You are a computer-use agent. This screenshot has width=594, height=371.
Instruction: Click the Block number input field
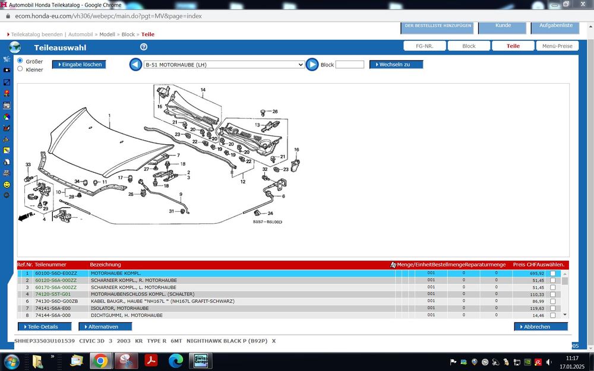tap(350, 65)
